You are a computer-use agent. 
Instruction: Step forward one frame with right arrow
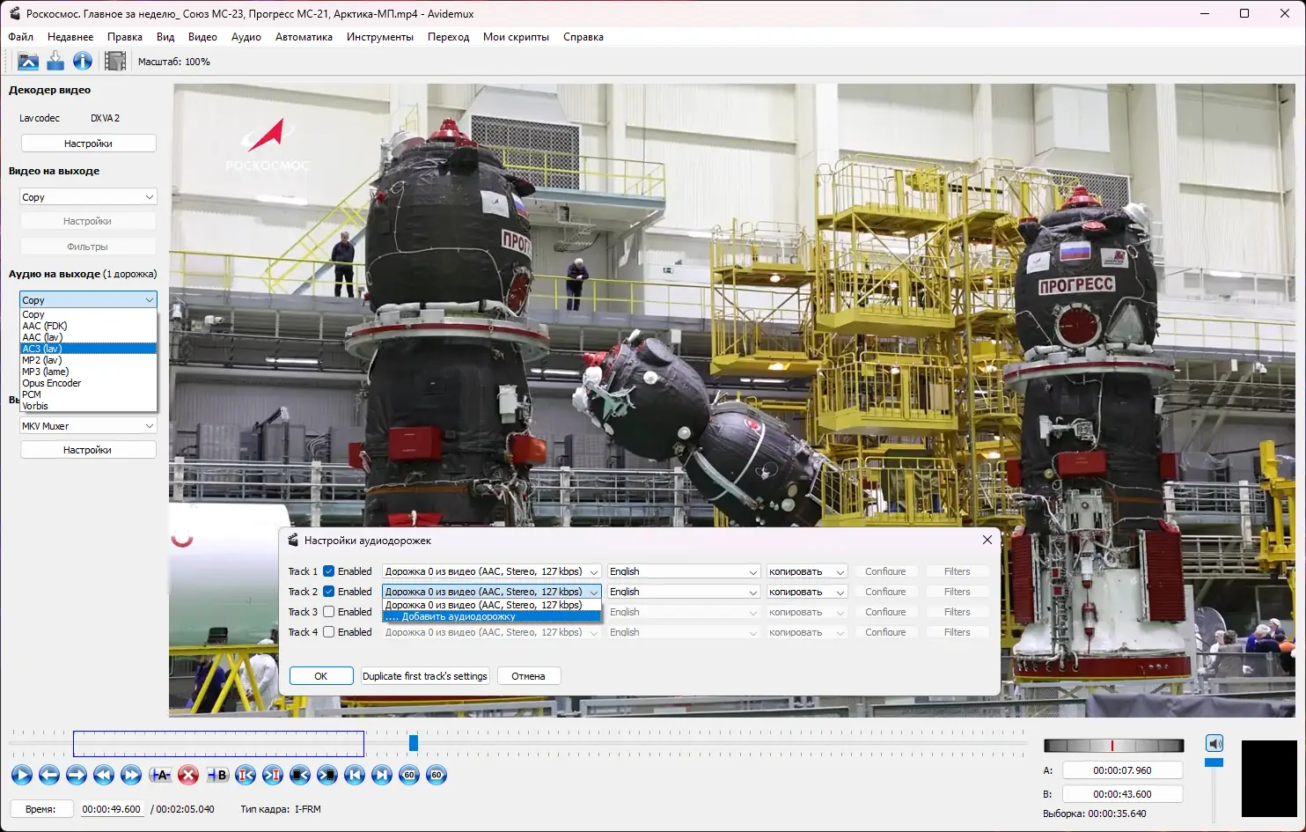(77, 775)
